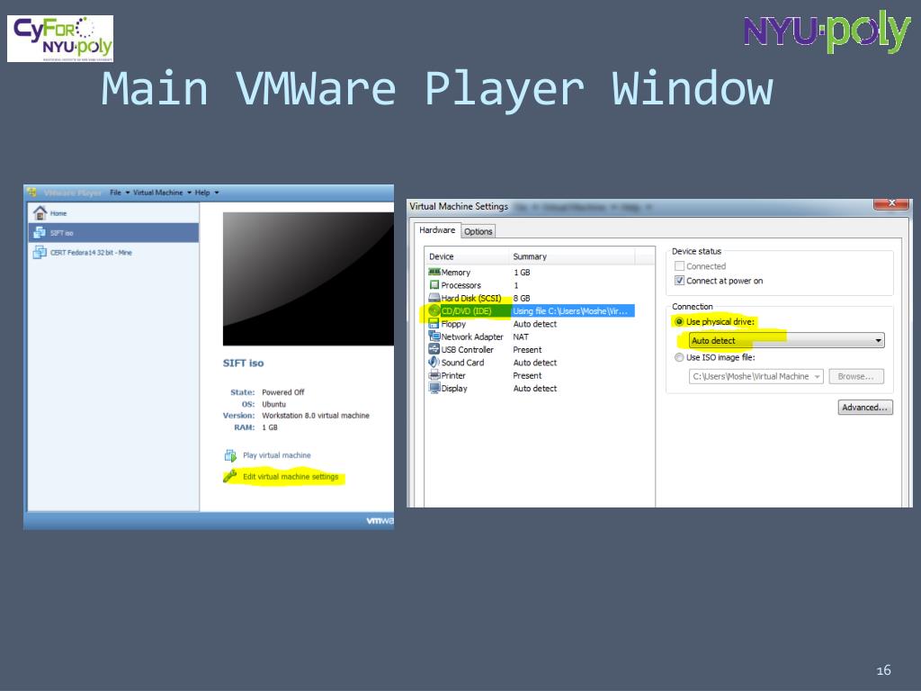The height and width of the screenshot is (691, 921).
Task: Choose the Use physical drive radio button
Action: tap(680, 322)
